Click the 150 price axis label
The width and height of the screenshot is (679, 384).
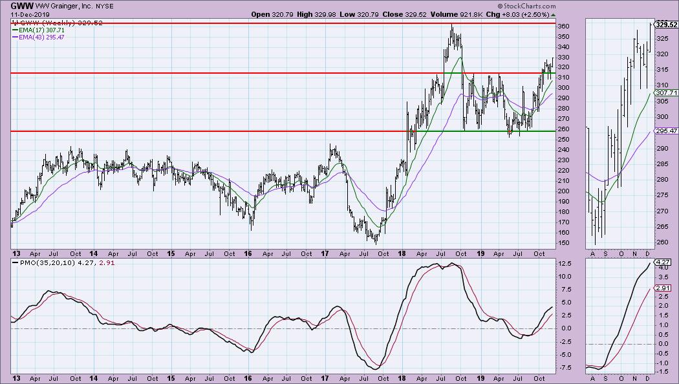(x=563, y=243)
